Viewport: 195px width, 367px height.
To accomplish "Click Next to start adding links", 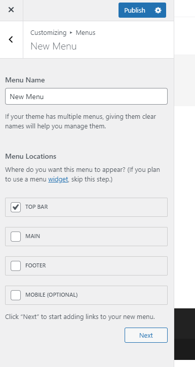I will point(146,335).
